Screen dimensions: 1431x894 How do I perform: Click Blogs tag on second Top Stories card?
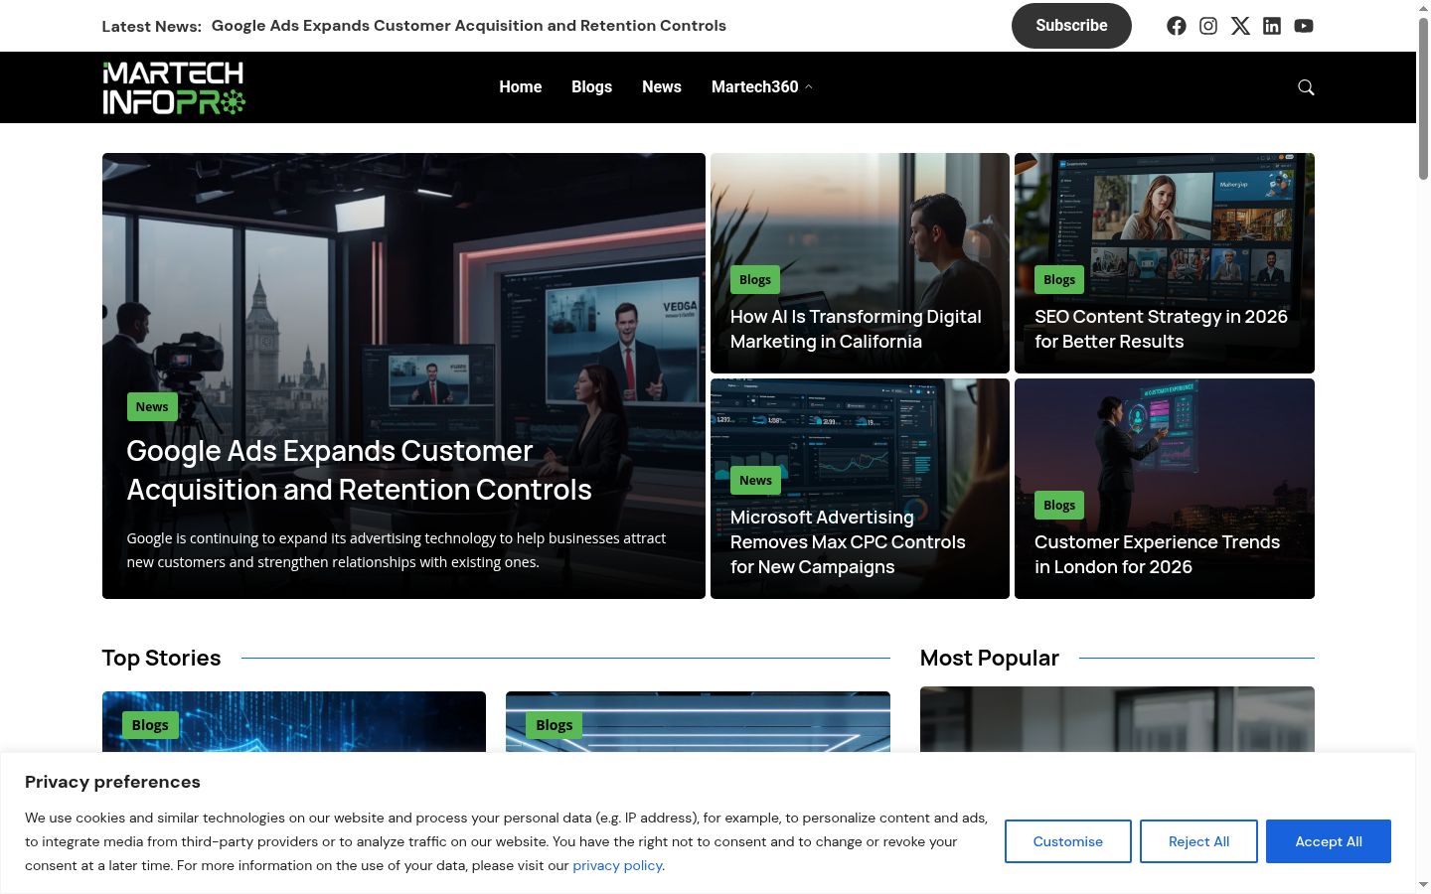(x=554, y=725)
